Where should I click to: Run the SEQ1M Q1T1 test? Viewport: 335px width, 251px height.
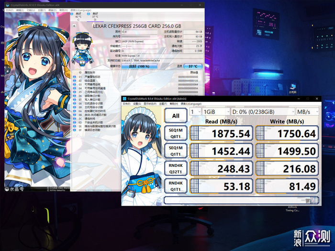tap(176, 151)
